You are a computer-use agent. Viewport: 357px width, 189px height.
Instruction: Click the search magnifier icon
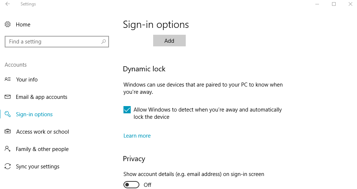pyautogui.click(x=104, y=41)
